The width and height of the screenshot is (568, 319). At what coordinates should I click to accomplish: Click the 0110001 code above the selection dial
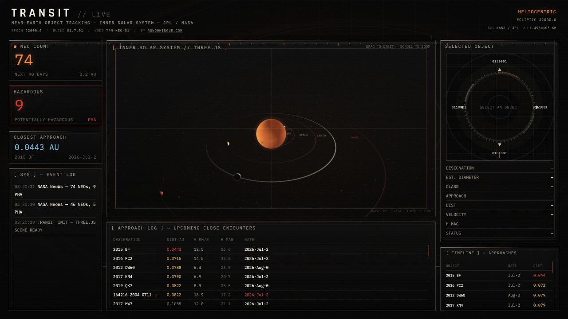[x=500, y=61]
